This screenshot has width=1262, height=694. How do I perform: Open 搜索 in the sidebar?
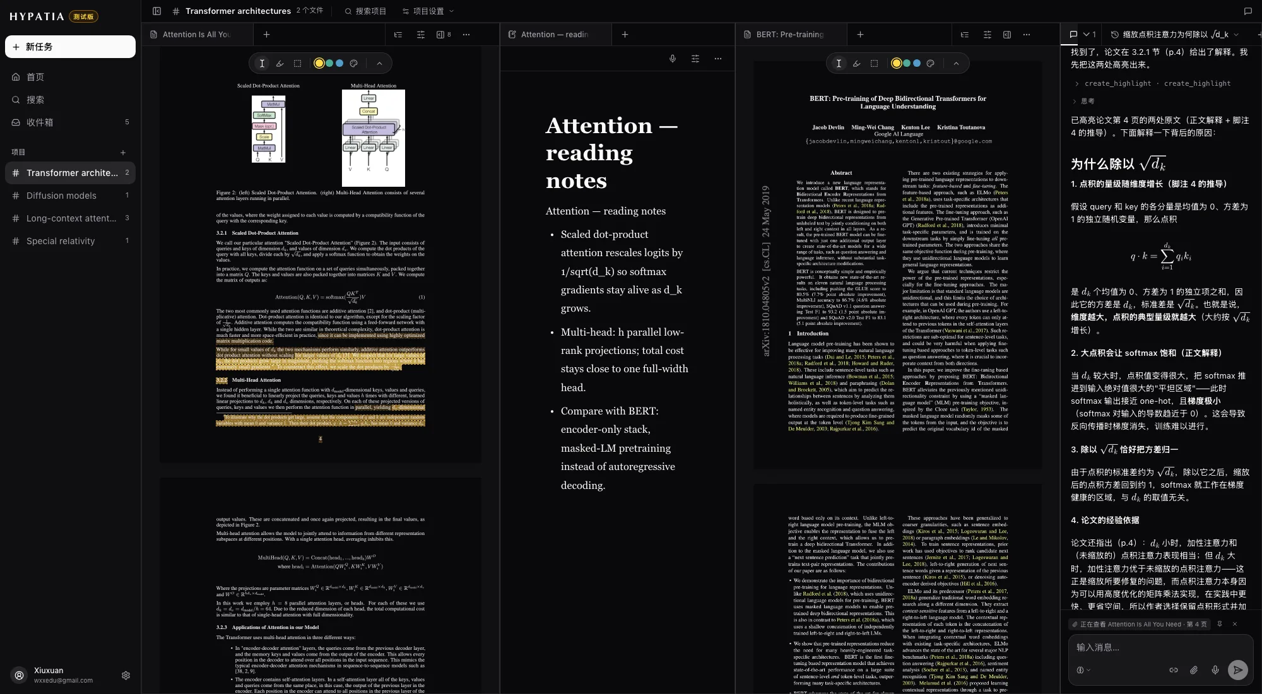click(70, 100)
